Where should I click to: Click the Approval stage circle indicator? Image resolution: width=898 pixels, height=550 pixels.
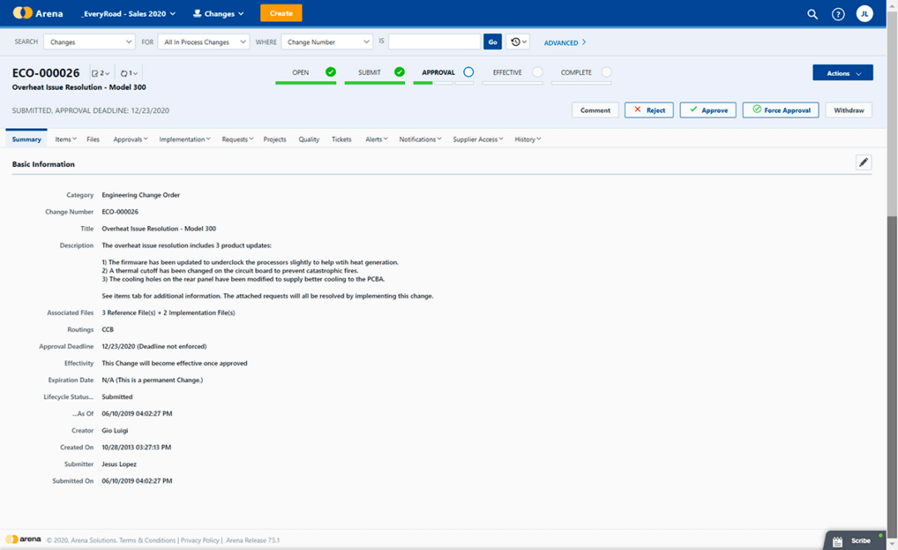(469, 72)
